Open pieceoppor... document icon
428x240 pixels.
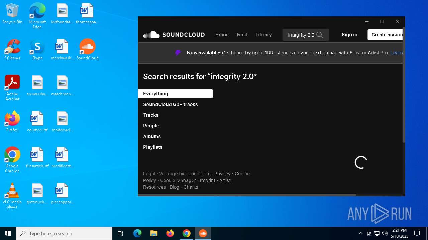tap(62, 194)
